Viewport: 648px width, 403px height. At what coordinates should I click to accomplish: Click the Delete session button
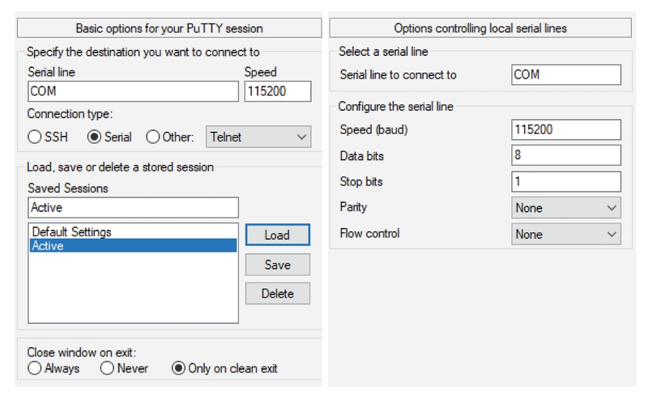click(277, 294)
